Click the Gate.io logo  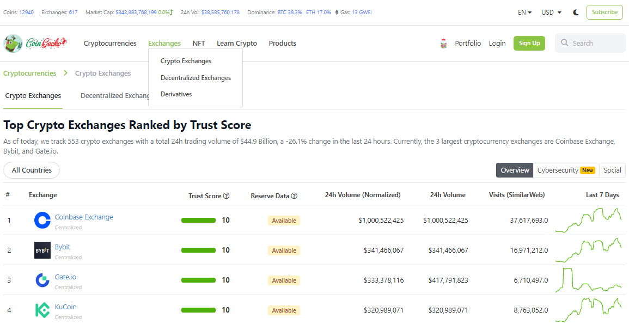click(x=42, y=280)
